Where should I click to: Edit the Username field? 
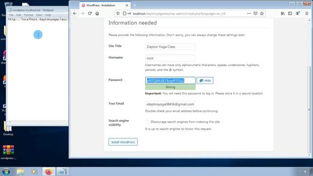170,58
